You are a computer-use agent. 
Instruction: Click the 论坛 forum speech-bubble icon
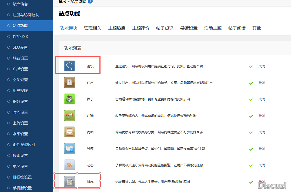point(69,66)
